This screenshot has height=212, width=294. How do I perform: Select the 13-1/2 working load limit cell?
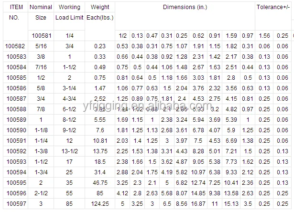pyautogui.click(x=69, y=151)
